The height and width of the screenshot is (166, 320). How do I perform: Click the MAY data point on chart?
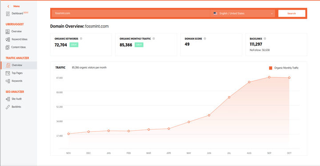coord(189,122)
